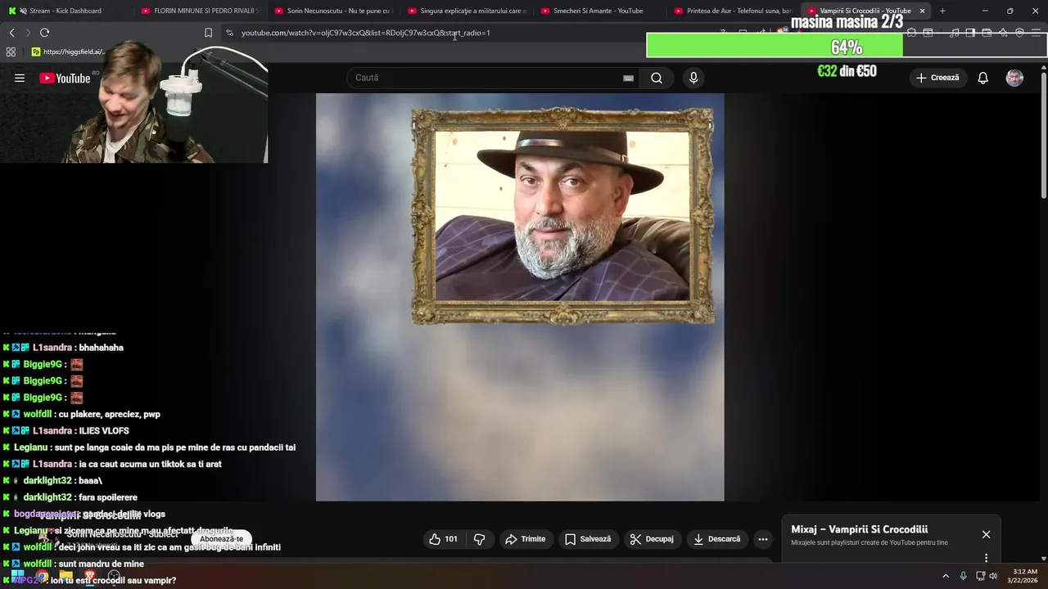Viewport: 1048px width, 589px height.
Task: Go back in browser history
Action: [x=11, y=33]
